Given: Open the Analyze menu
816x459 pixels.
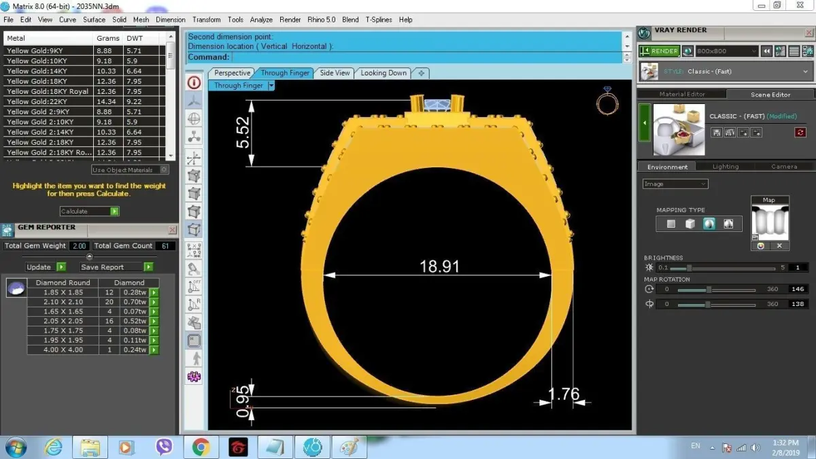Looking at the screenshot, I should 261,20.
